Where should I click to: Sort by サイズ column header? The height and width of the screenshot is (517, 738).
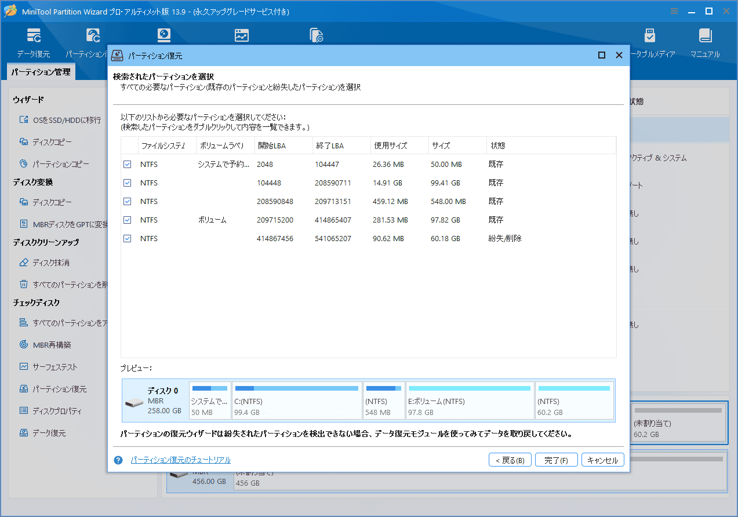pyautogui.click(x=457, y=145)
